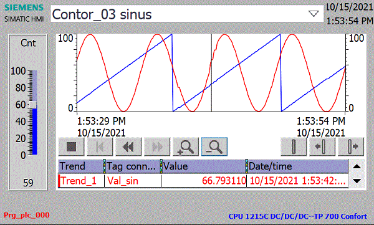Click the 1:53:54 PM end time label under chart
Image resolution: width=374 pixels, height=225 pixels.
321,121
